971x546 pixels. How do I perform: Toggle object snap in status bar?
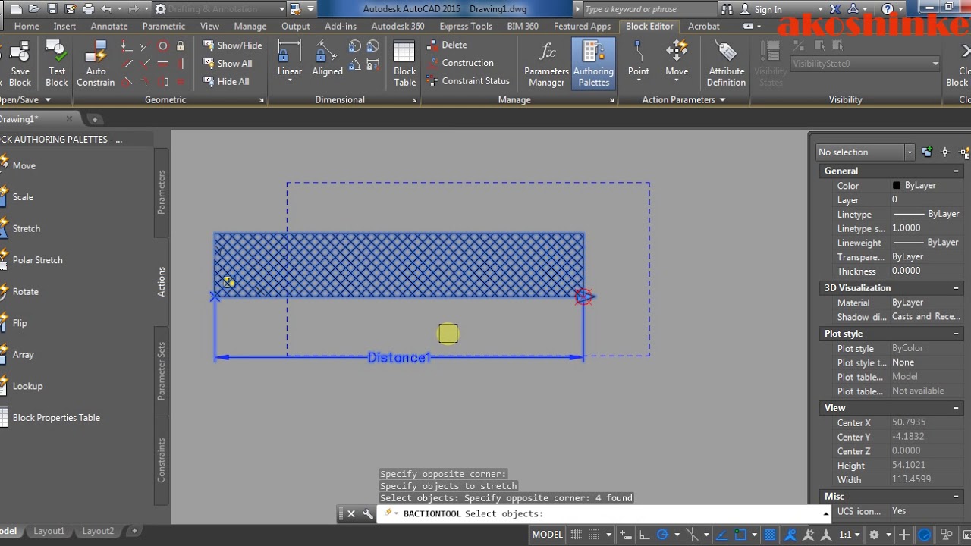(x=741, y=535)
